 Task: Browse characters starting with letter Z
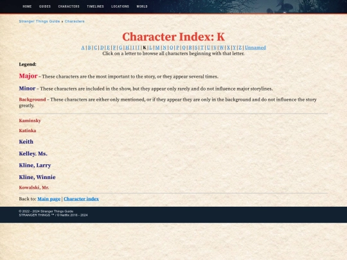pyautogui.click(x=240, y=48)
